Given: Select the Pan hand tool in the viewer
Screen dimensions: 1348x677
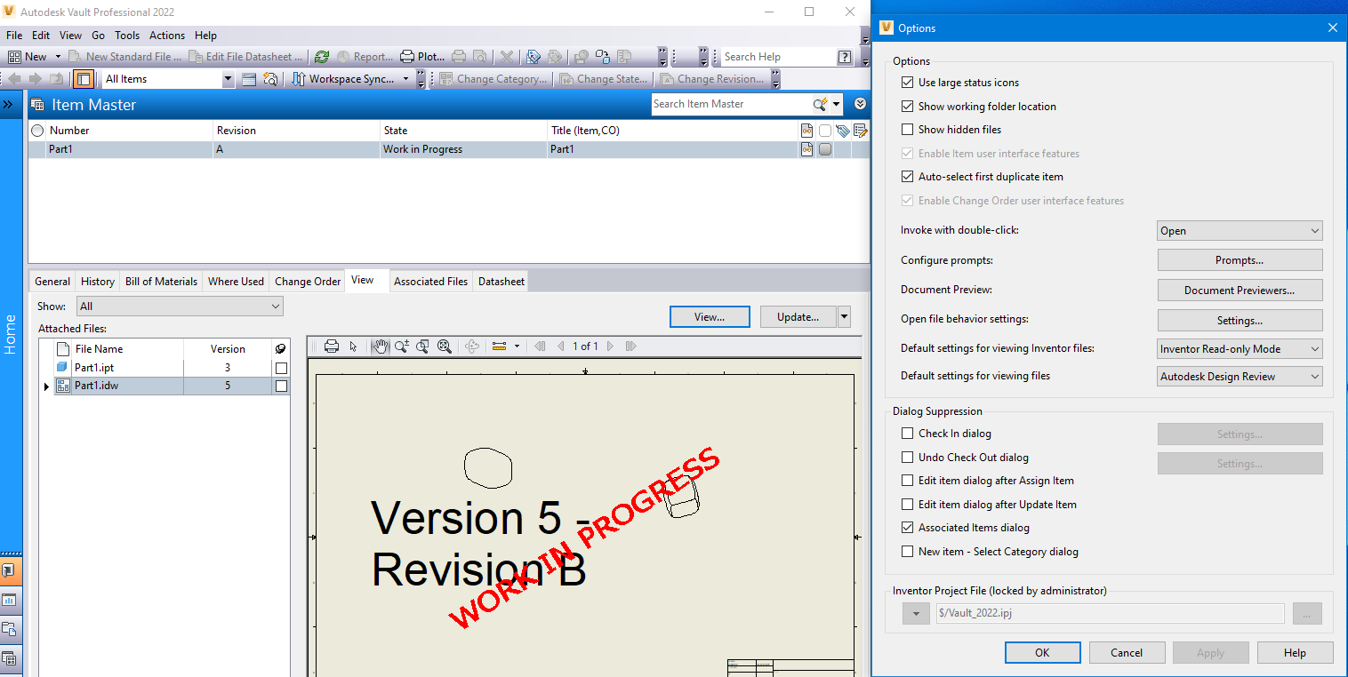Looking at the screenshot, I should click(381, 346).
